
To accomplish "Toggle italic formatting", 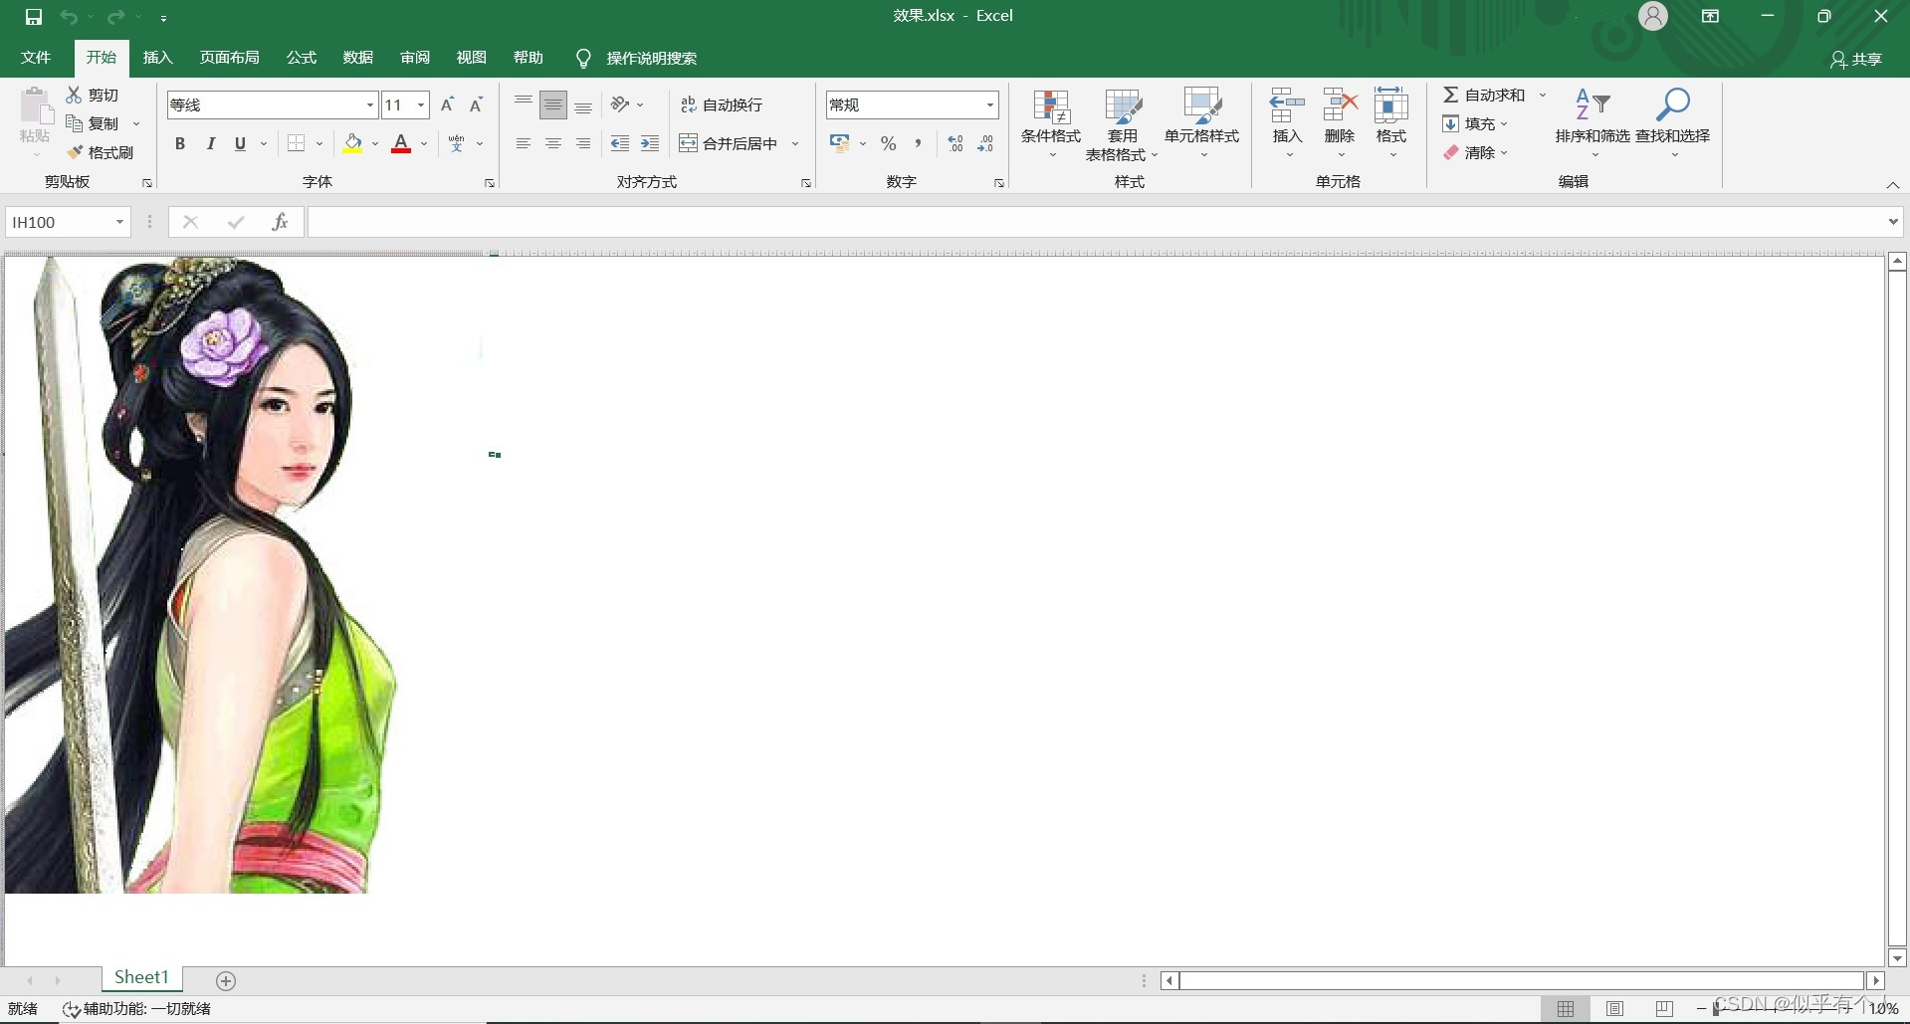I will tap(210, 143).
